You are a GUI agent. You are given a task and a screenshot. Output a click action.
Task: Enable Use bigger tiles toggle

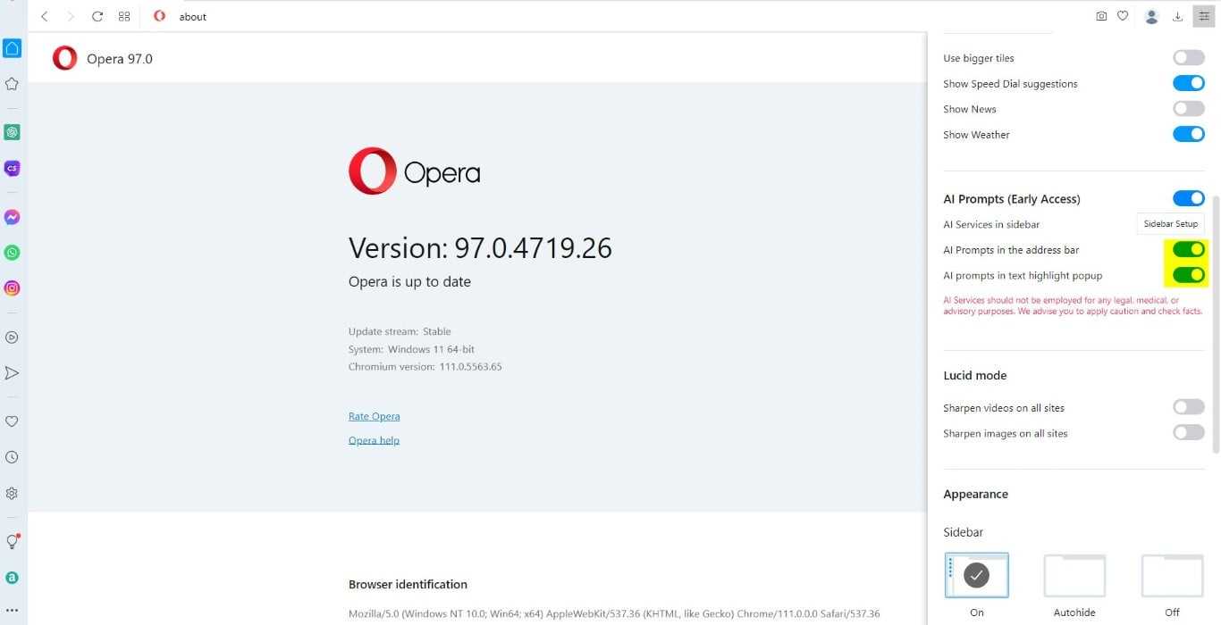(1189, 58)
